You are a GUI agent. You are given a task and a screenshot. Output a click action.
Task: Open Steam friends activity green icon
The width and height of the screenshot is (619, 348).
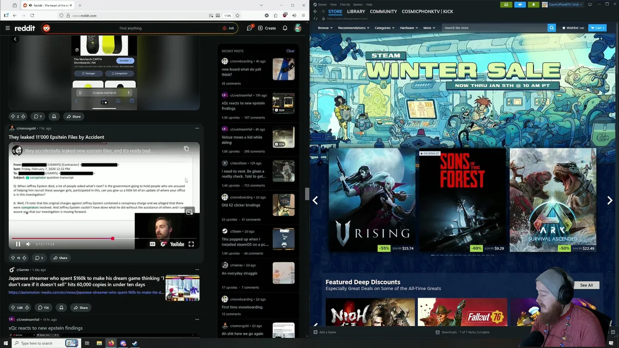pyautogui.click(x=506, y=4)
